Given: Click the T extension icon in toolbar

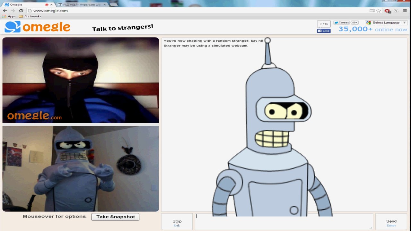Looking at the screenshot, I should [396, 11].
